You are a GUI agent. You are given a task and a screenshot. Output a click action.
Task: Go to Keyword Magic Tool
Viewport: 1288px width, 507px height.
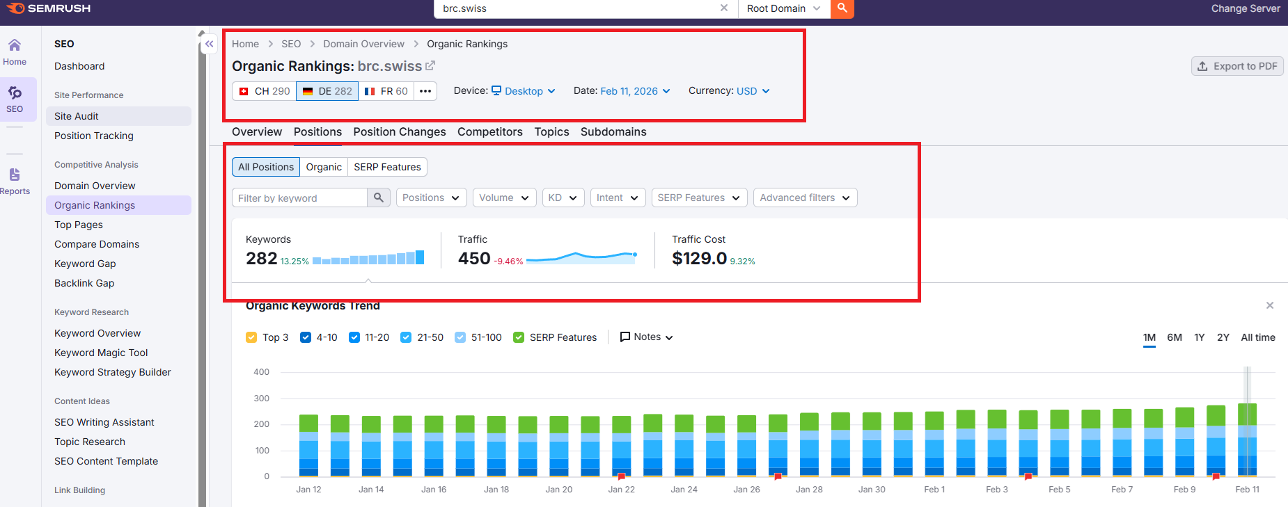point(101,353)
